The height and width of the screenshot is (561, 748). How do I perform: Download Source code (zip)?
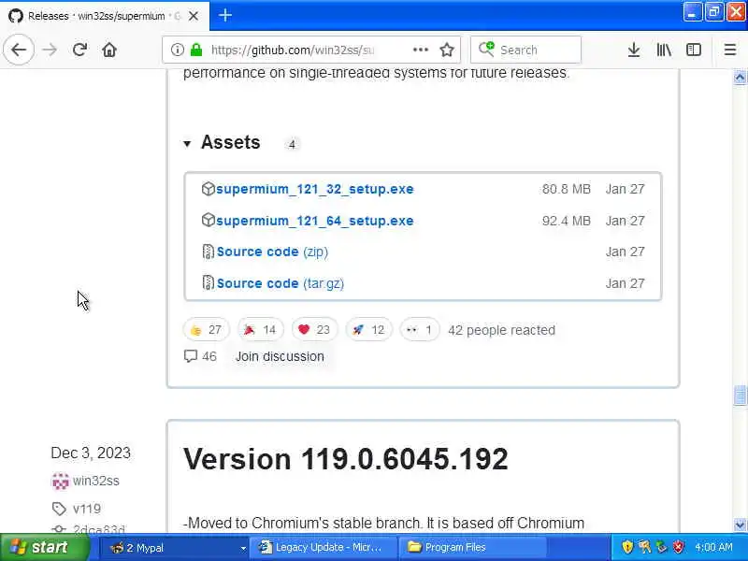[272, 252]
